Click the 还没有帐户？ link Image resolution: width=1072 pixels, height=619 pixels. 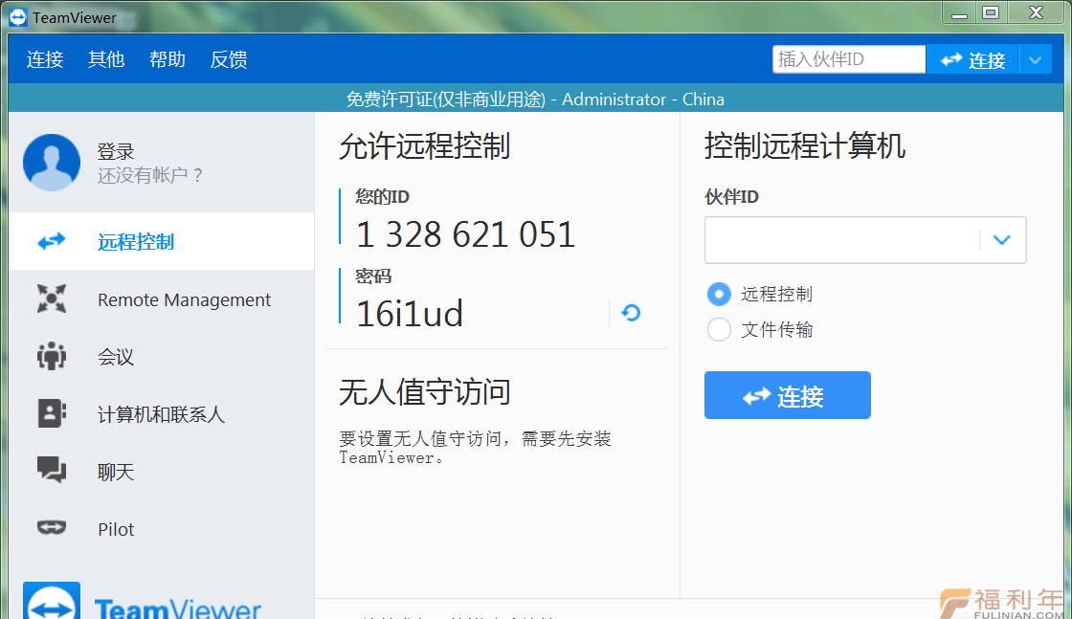coord(150,176)
